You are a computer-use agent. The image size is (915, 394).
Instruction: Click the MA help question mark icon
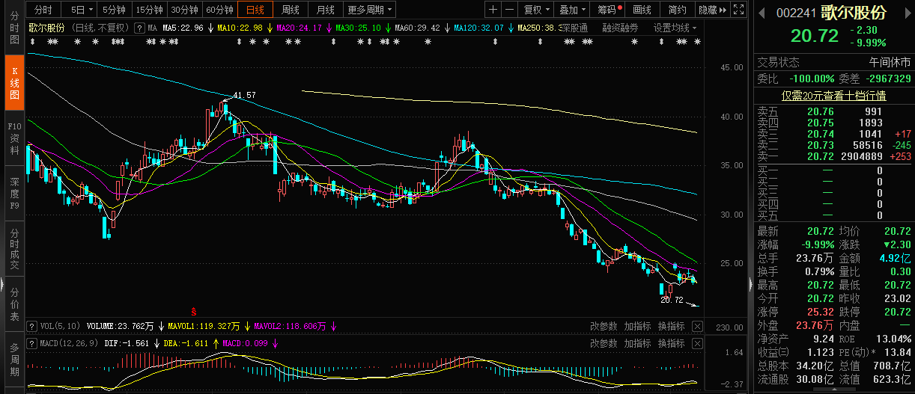click(138, 28)
